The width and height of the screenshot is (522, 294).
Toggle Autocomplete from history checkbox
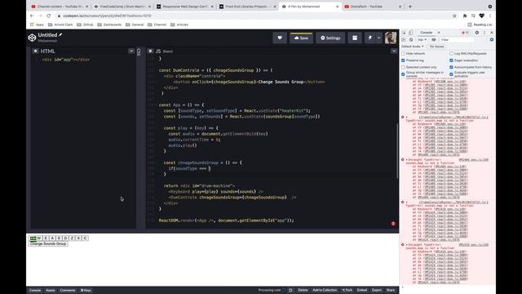(451, 67)
